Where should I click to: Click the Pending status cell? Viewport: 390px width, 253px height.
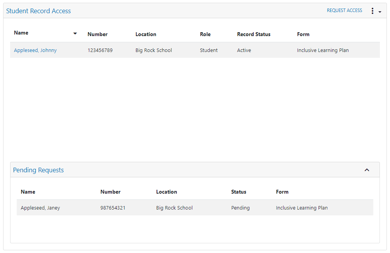coord(240,208)
